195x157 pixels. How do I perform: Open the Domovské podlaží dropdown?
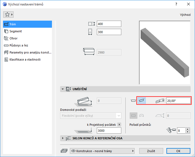(x=91, y=116)
